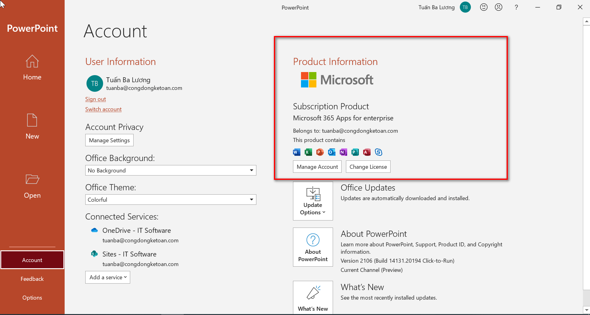Send a frown feedback face icon

pyautogui.click(x=499, y=7)
